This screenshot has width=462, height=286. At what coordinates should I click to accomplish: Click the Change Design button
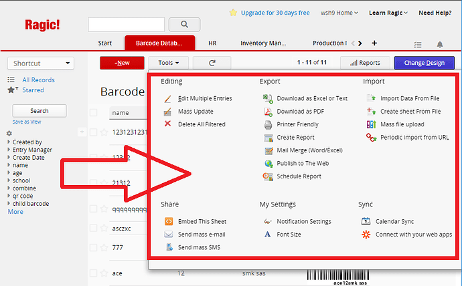pyautogui.click(x=424, y=63)
